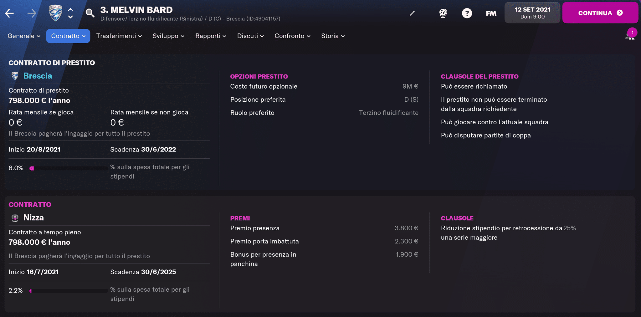
Task: Open the club switcher chevrons beside the badge
Action: click(70, 13)
